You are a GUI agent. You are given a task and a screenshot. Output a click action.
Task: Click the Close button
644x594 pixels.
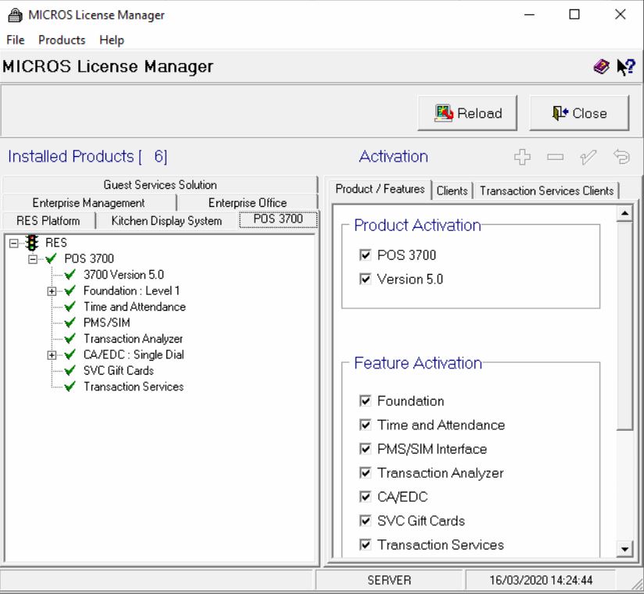(579, 113)
